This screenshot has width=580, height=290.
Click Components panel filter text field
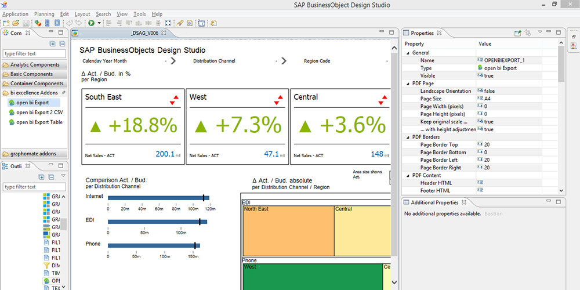(34, 53)
